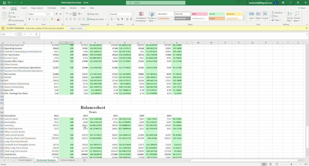
Task: Click AutoSum
Action: [x=277, y=13]
